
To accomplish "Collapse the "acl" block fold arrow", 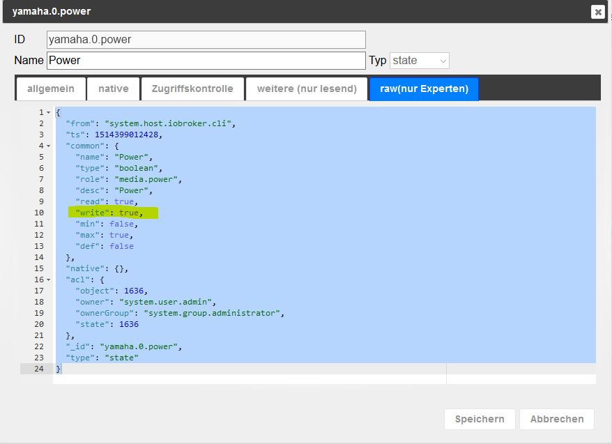I will [x=49, y=280].
